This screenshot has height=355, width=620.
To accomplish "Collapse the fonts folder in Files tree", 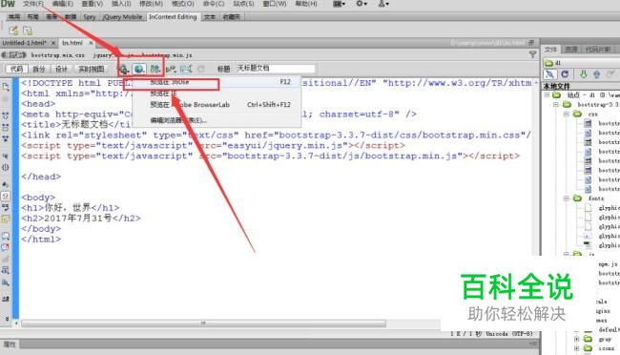I will click(x=567, y=198).
